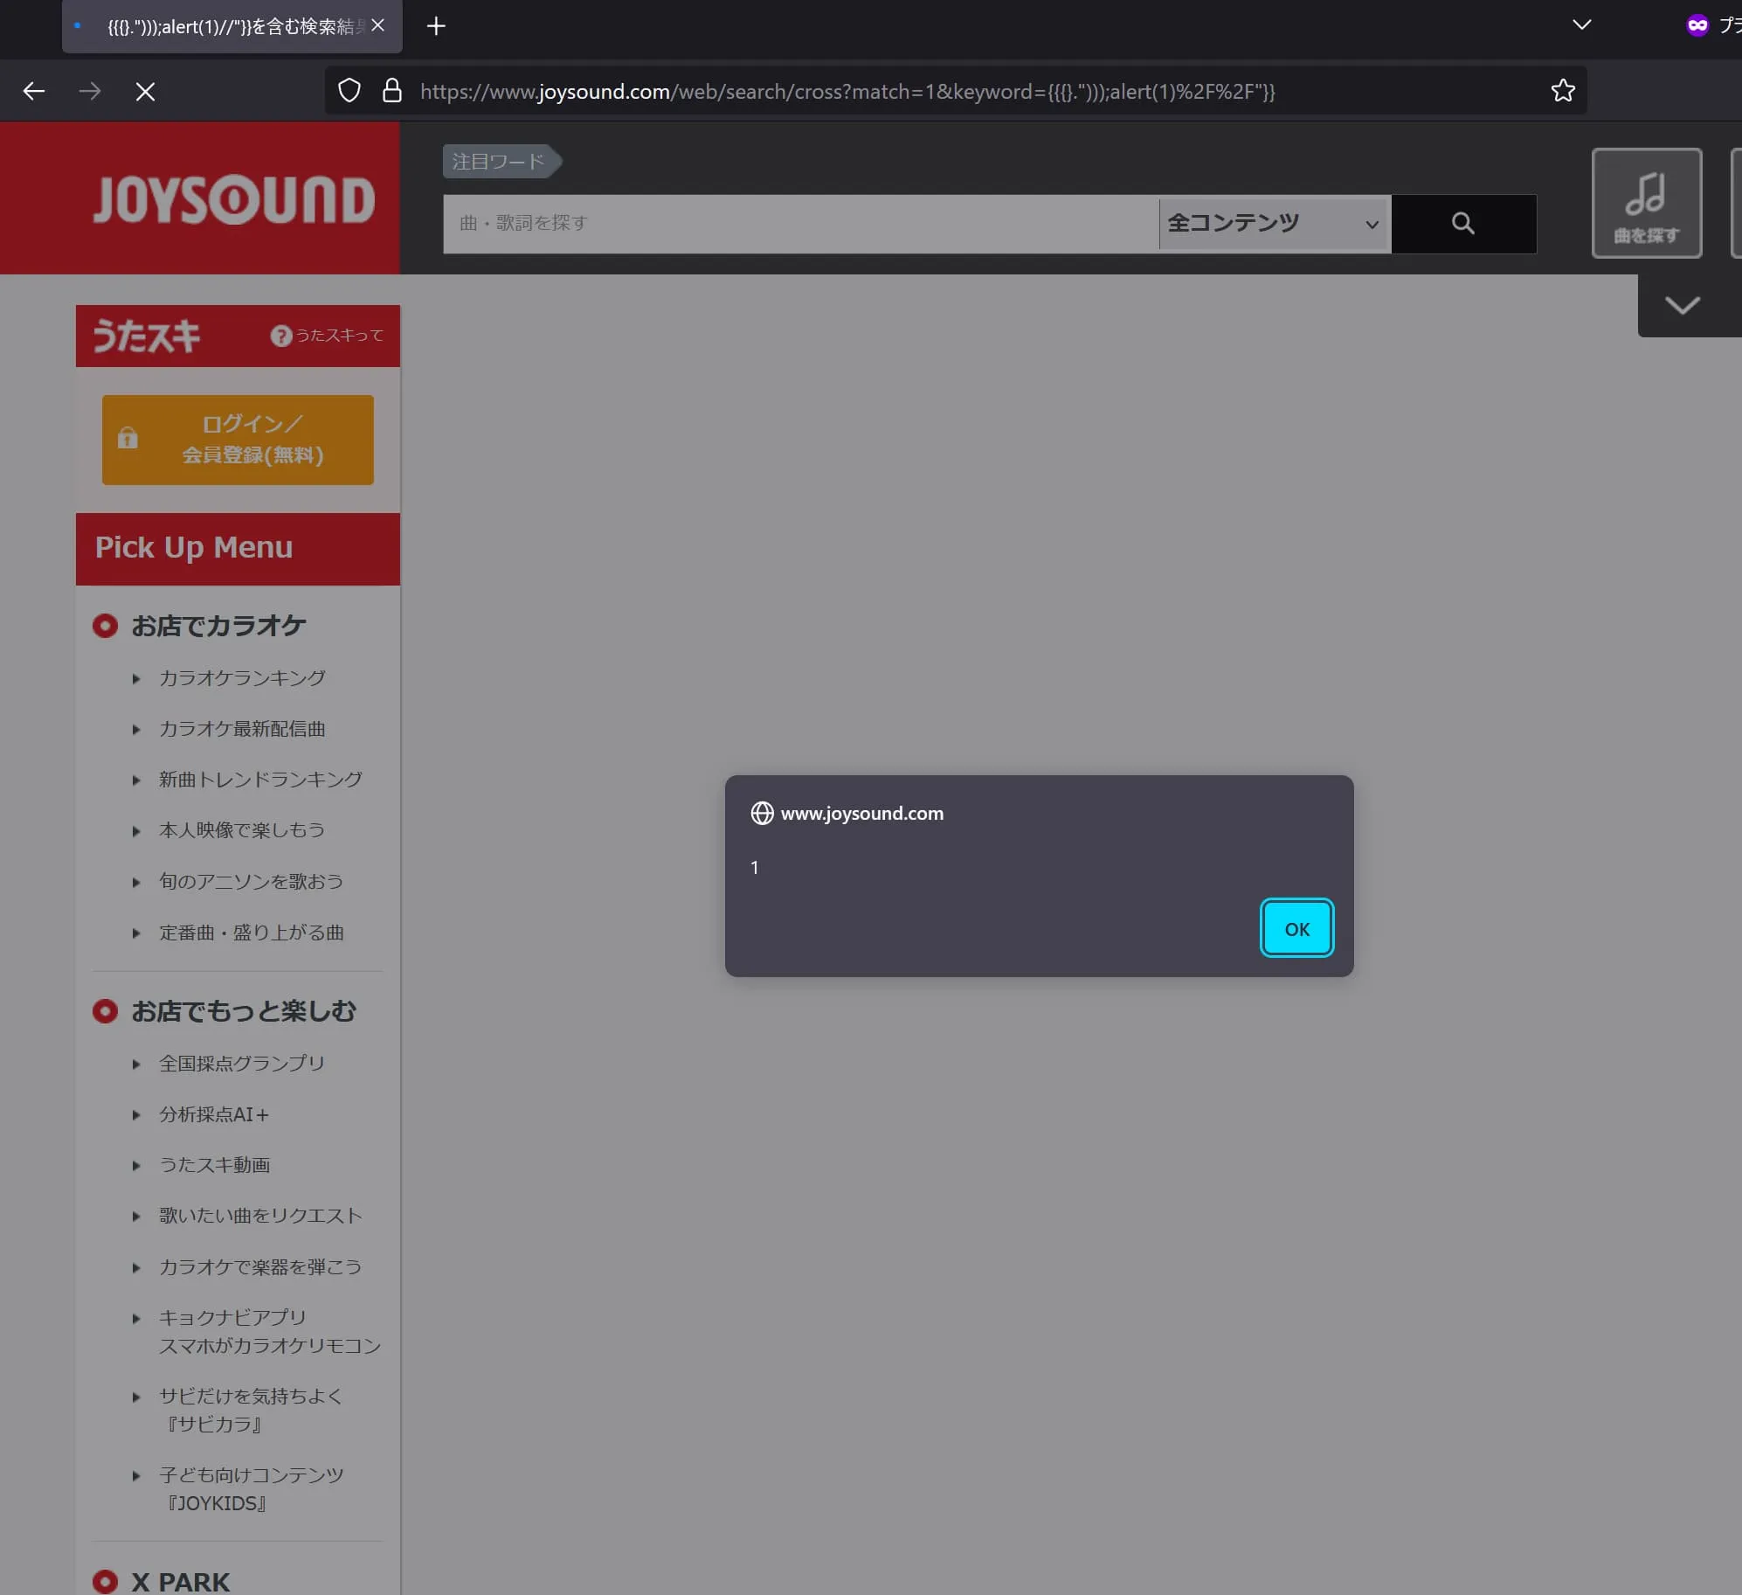Image resolution: width=1742 pixels, height=1595 pixels.
Task: Open カラオケランキング menu link
Action: click(242, 678)
